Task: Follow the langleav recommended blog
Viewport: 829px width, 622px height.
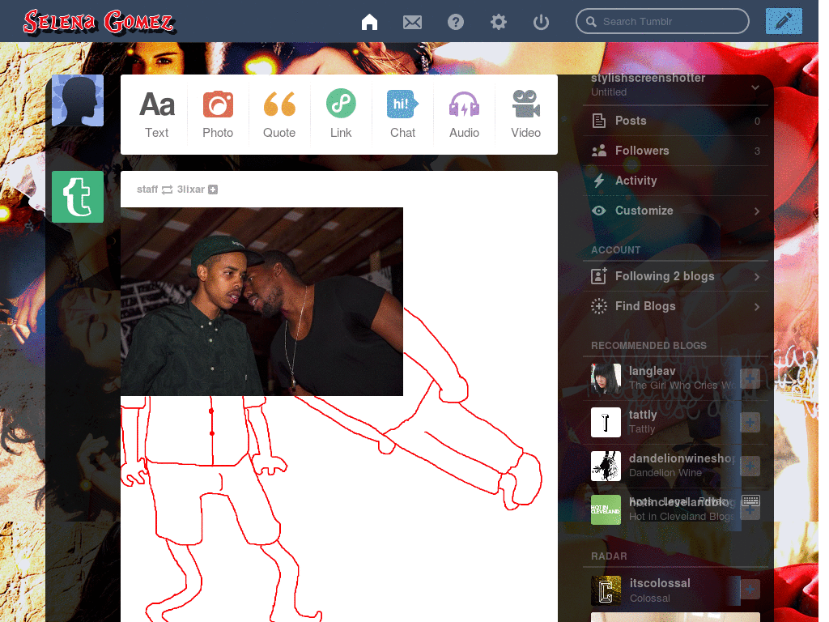Action: pyautogui.click(x=750, y=378)
